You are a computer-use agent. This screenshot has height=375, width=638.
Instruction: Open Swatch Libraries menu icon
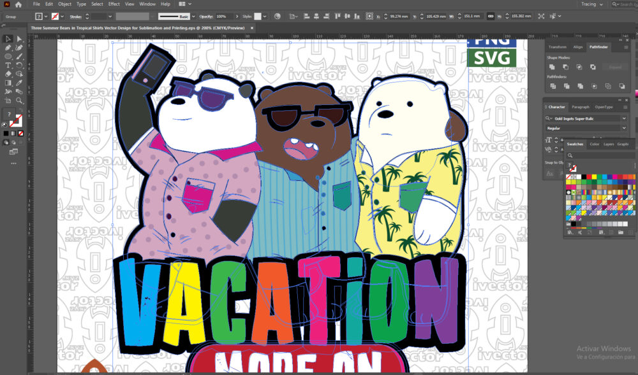pos(570,232)
